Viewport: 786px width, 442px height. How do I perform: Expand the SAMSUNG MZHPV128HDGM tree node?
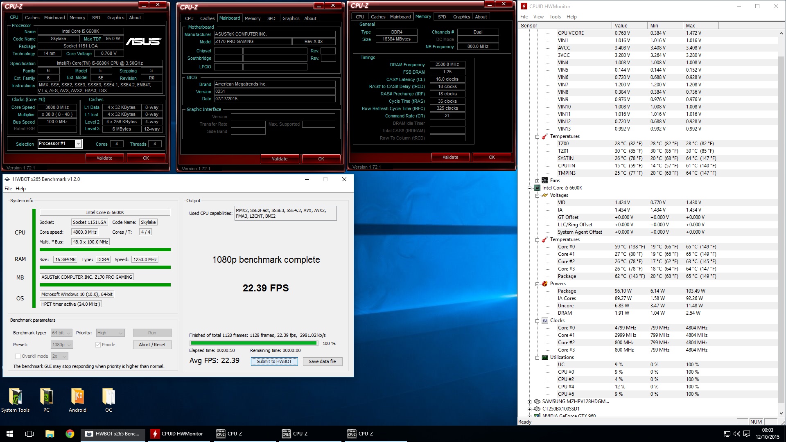point(529,402)
